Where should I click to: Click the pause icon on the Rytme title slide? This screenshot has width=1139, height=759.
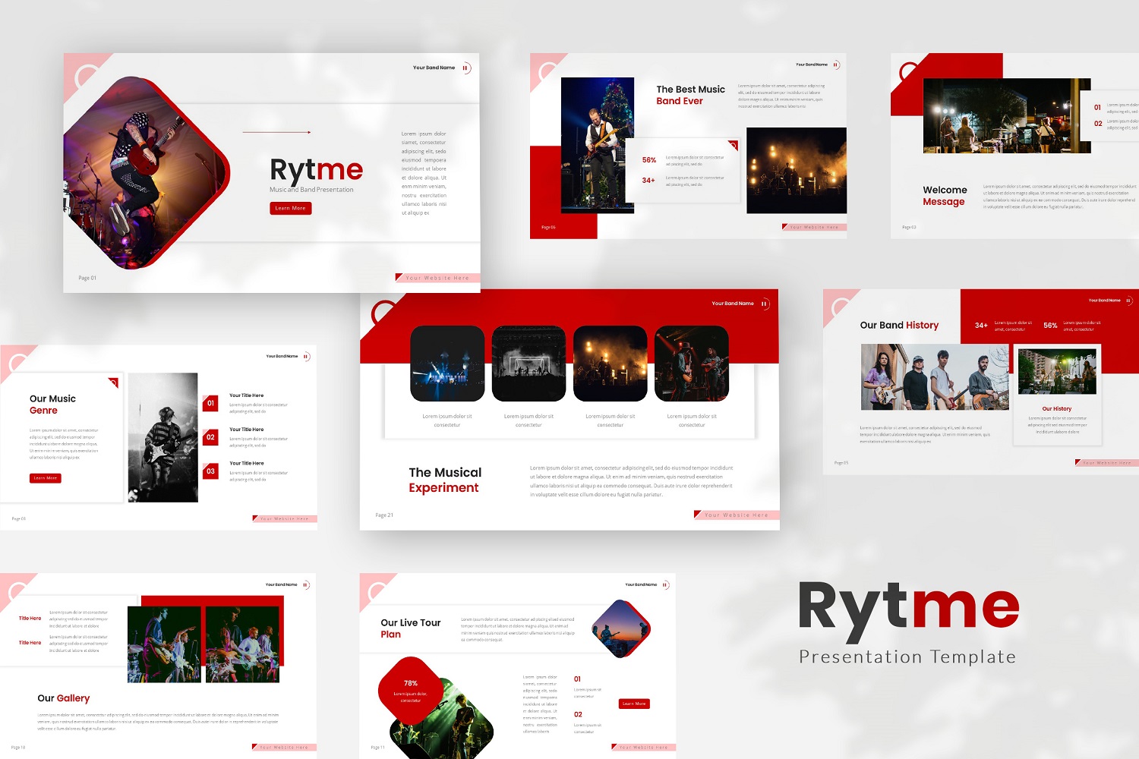tap(466, 68)
